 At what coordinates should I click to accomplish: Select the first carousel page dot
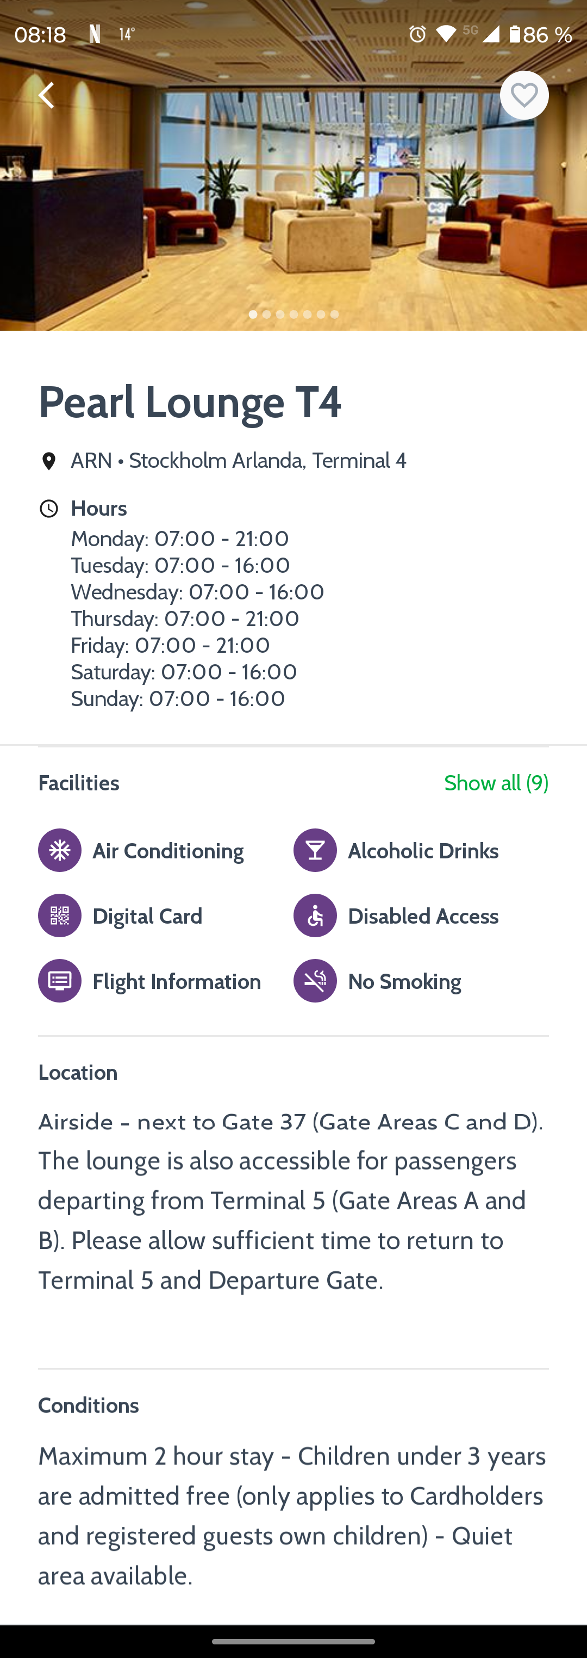click(x=253, y=314)
